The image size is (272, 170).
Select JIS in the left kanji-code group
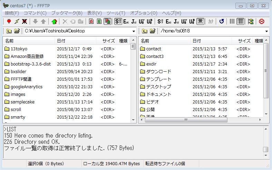134,21
